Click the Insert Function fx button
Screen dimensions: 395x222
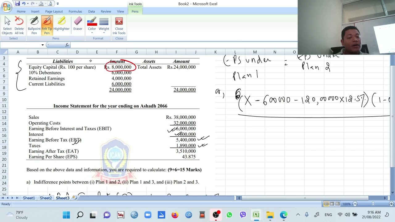click(67, 45)
